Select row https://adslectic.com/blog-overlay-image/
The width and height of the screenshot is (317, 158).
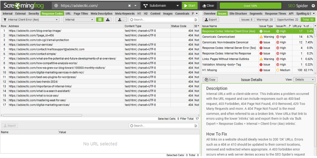click(x=100, y=31)
